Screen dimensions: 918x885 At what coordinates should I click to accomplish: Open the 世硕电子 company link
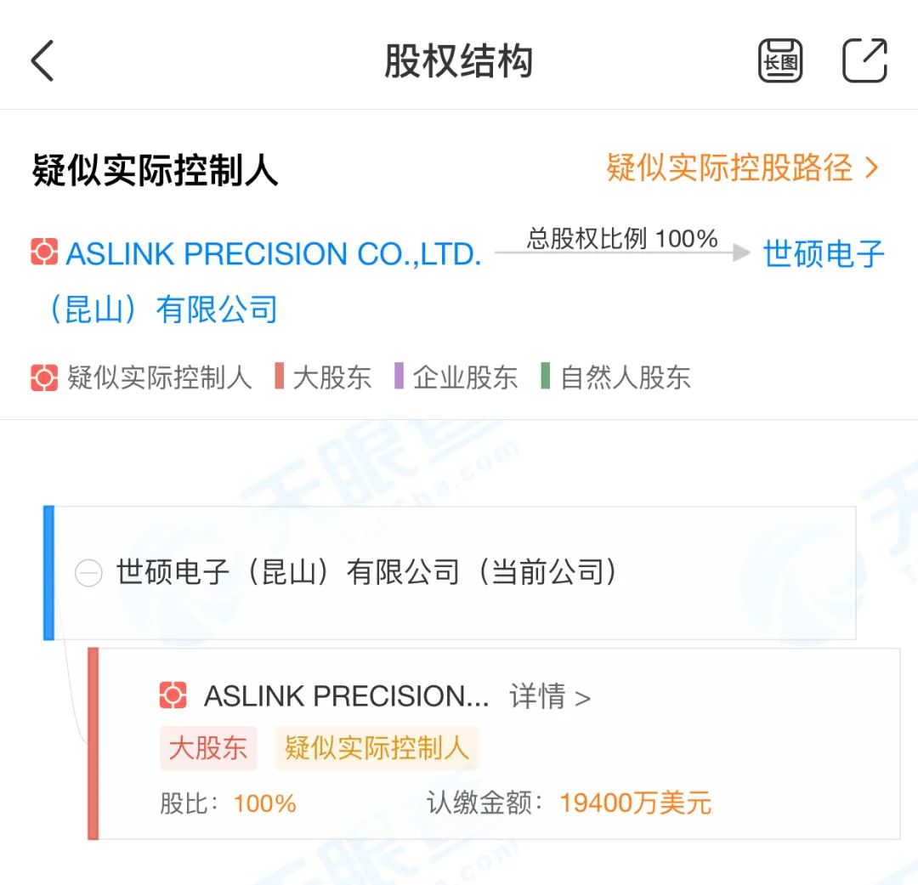pos(823,254)
